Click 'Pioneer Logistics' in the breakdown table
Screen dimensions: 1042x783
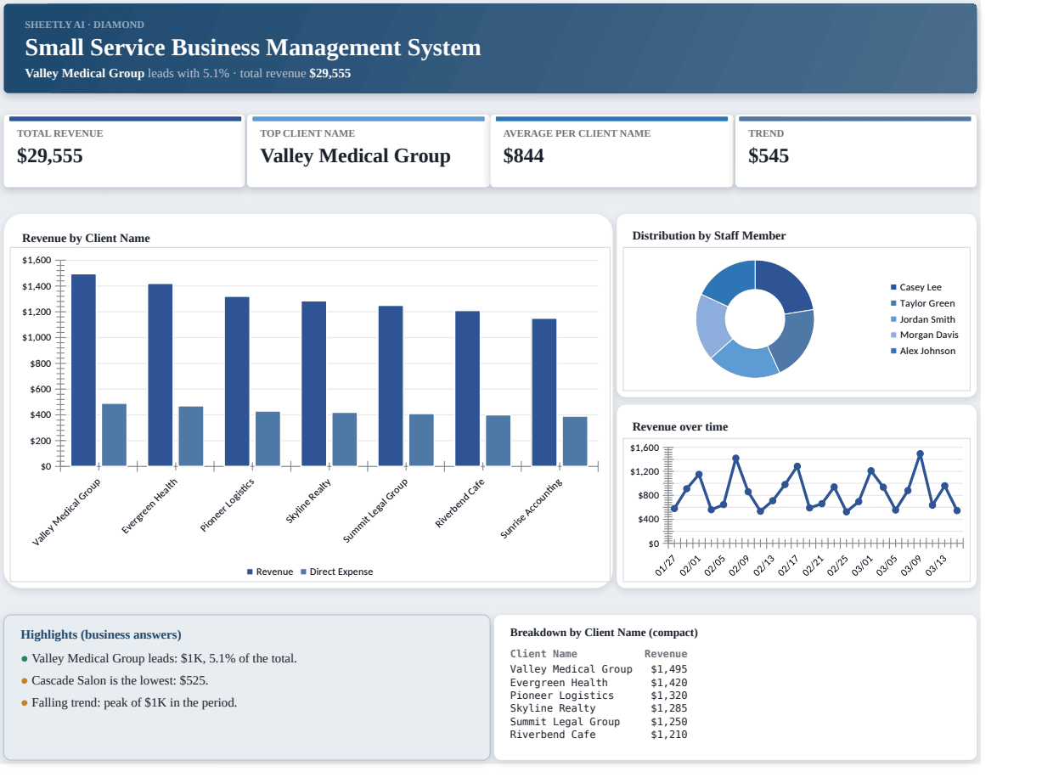[562, 696]
